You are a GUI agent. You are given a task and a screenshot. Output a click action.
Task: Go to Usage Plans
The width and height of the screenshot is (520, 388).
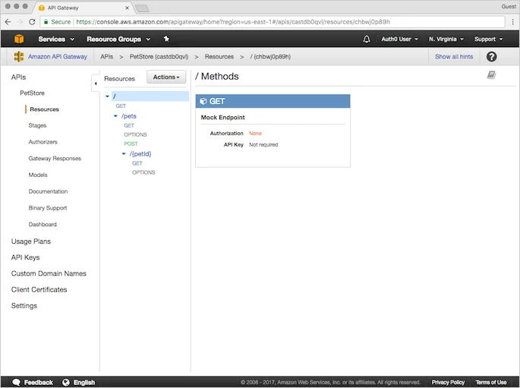pos(31,241)
